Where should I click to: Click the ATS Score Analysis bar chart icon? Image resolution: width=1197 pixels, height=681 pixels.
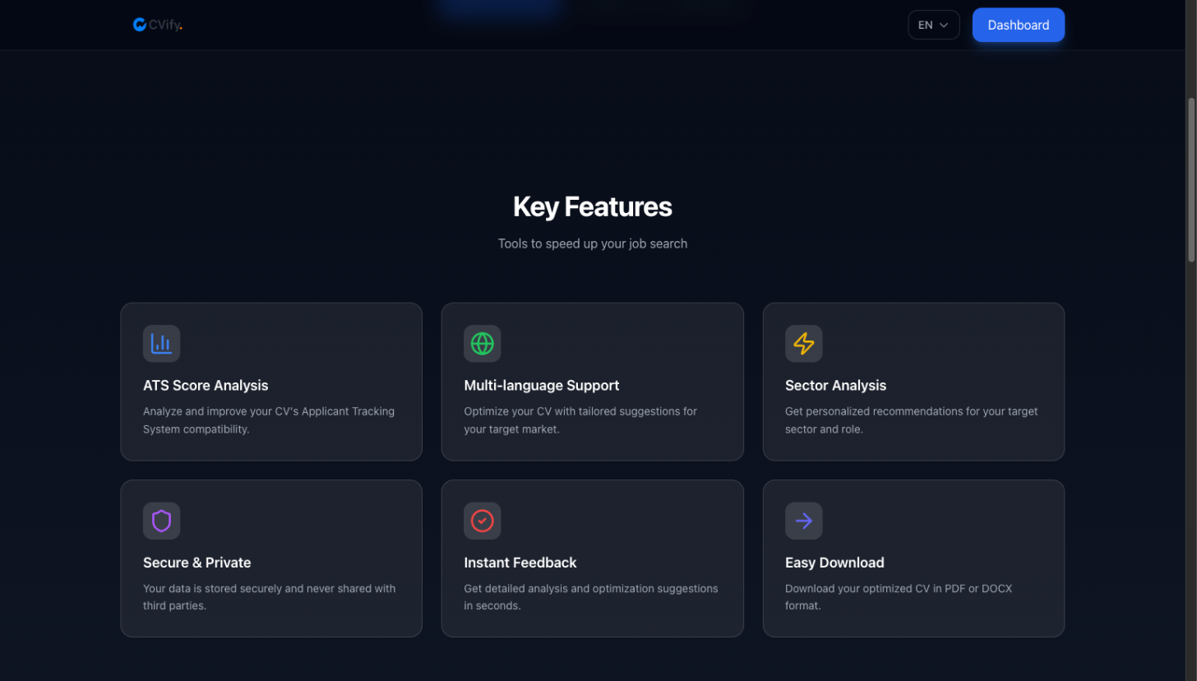(x=161, y=343)
